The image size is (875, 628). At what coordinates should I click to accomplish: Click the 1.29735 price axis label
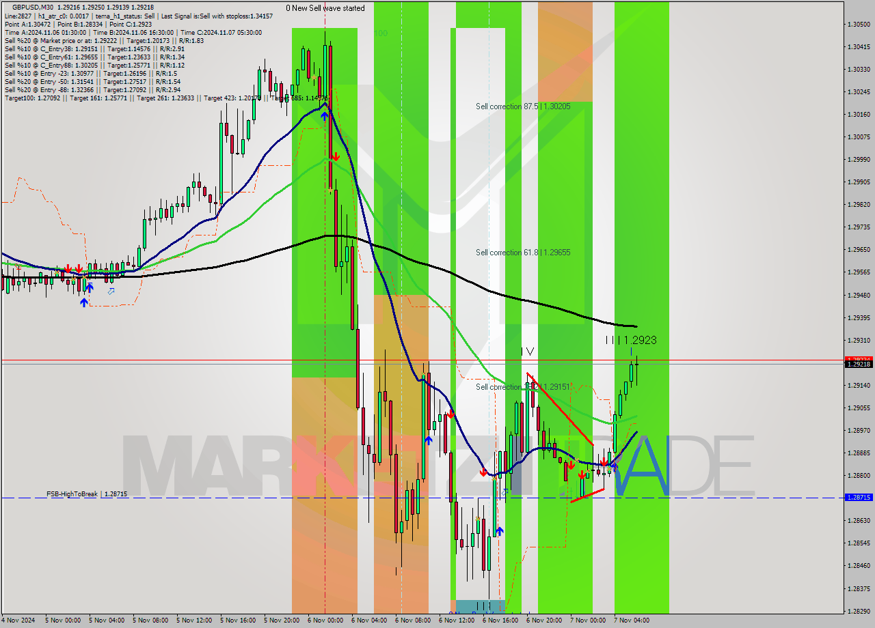[859, 227]
